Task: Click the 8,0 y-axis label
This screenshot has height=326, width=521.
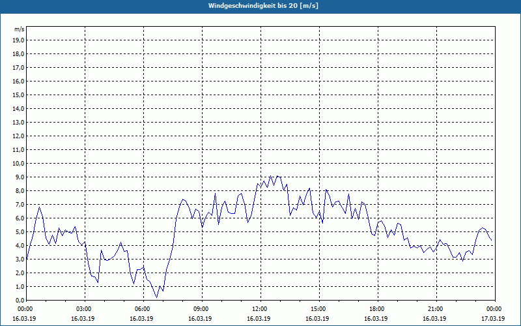Action: pos(20,190)
